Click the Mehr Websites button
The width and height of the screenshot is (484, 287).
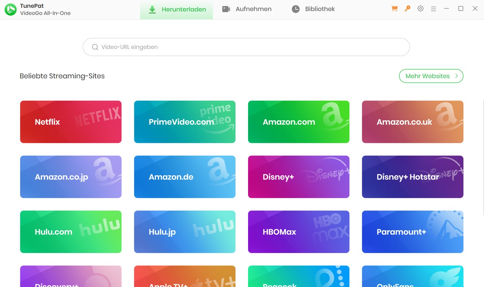pyautogui.click(x=431, y=76)
